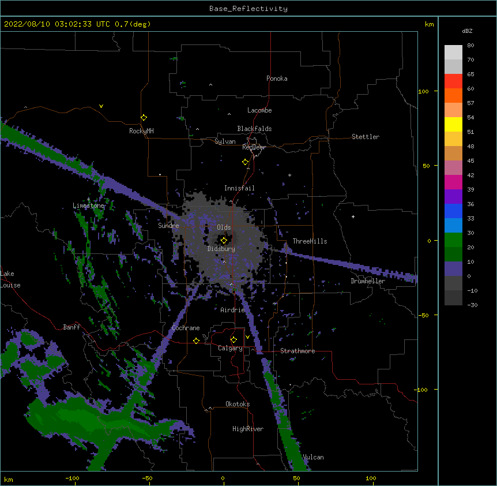The image size is (497, 486).
Task: Click the RedDeer city label
Action: pos(254,147)
